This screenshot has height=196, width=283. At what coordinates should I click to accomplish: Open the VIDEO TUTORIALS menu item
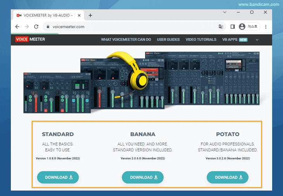click(201, 39)
